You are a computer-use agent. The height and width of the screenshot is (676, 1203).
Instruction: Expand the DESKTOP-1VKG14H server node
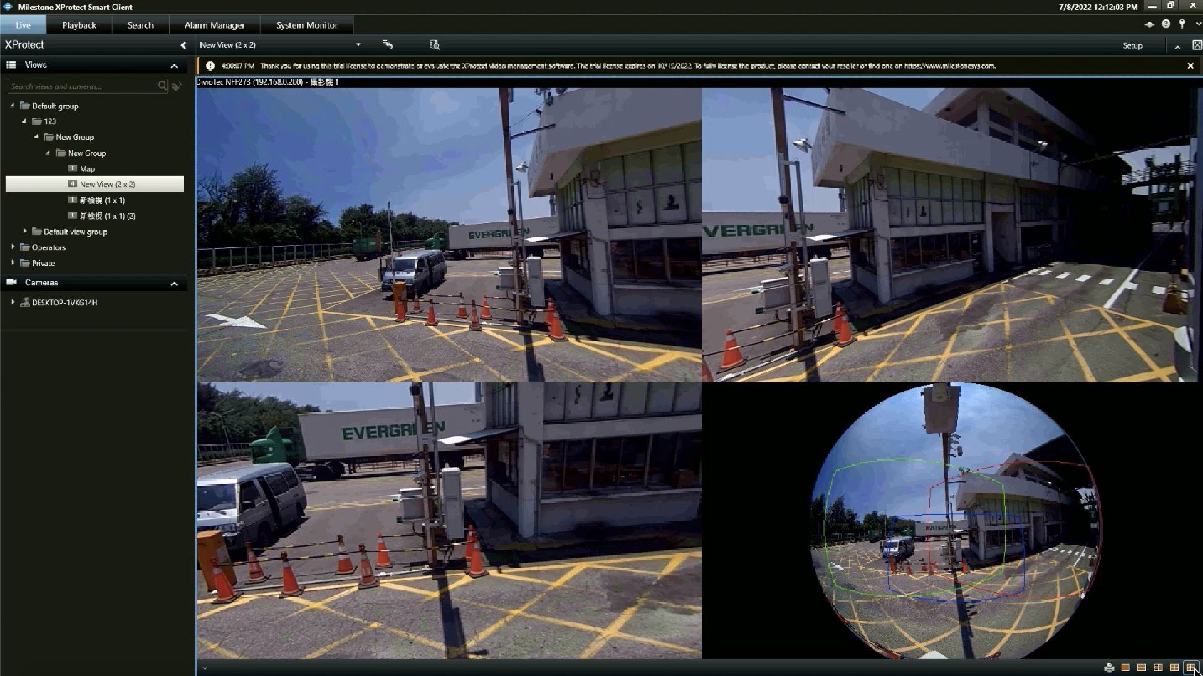click(x=13, y=302)
